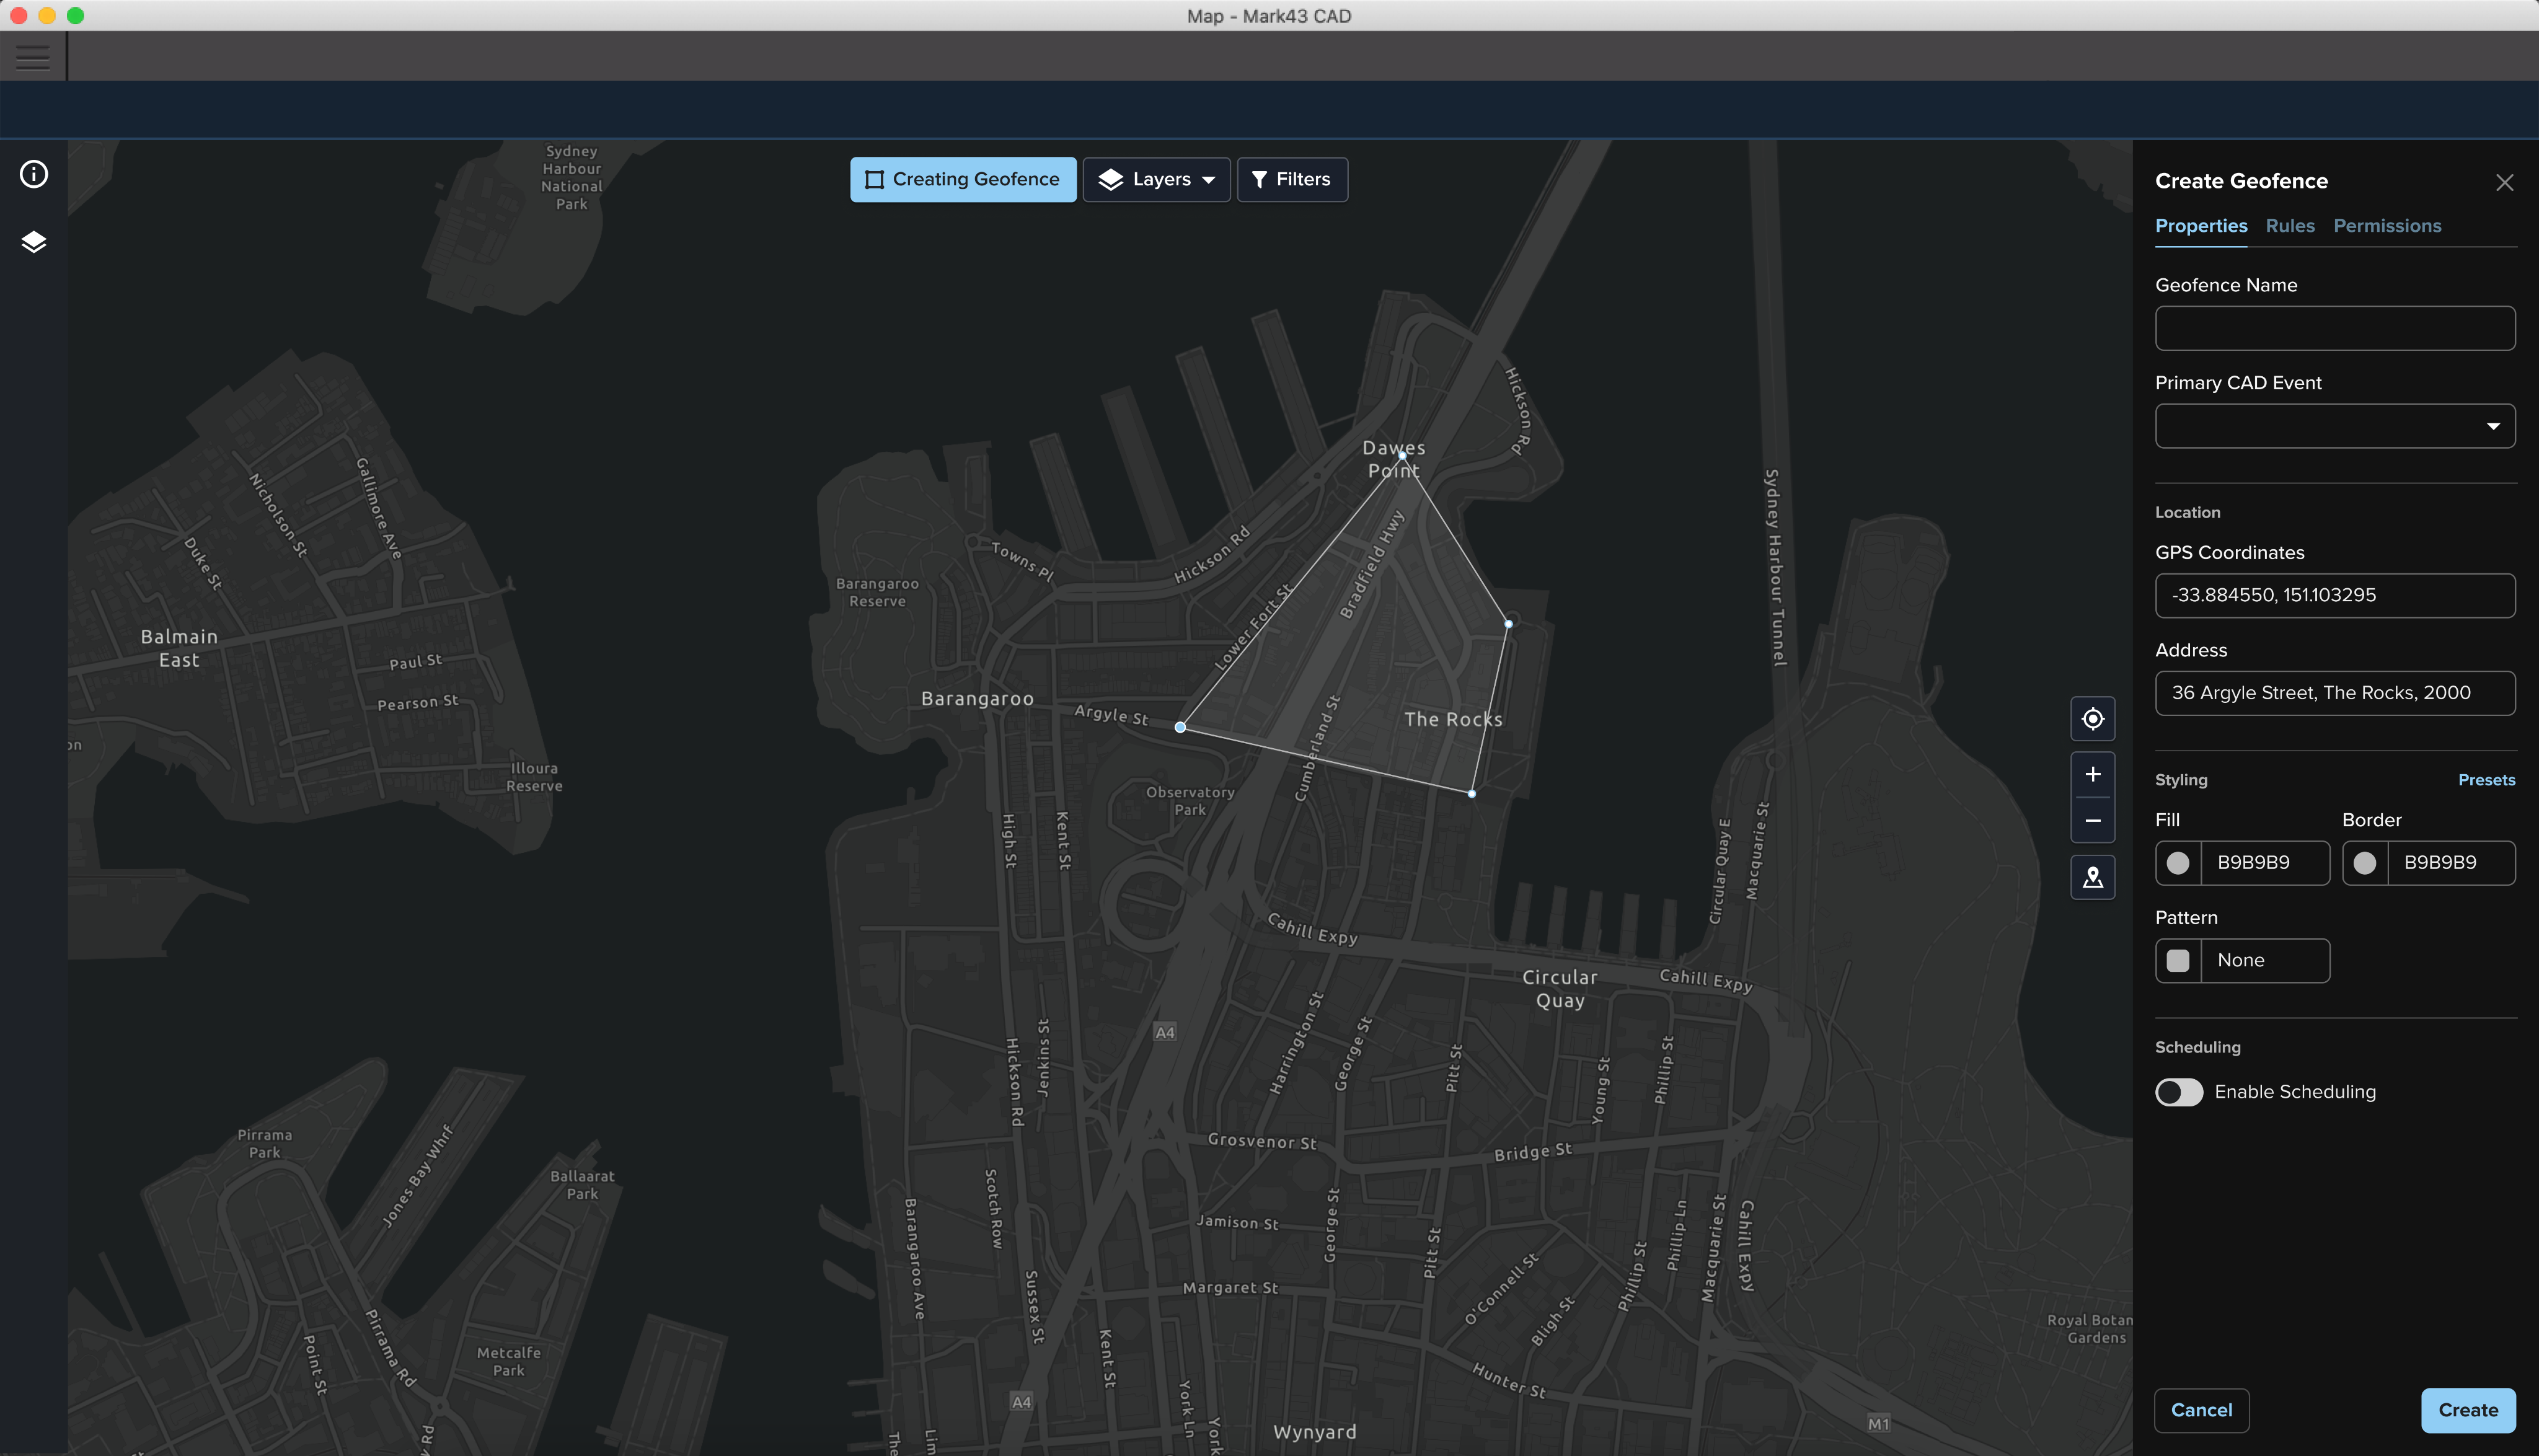Zoom out with the minus icon
The image size is (2539, 1456).
2092,820
